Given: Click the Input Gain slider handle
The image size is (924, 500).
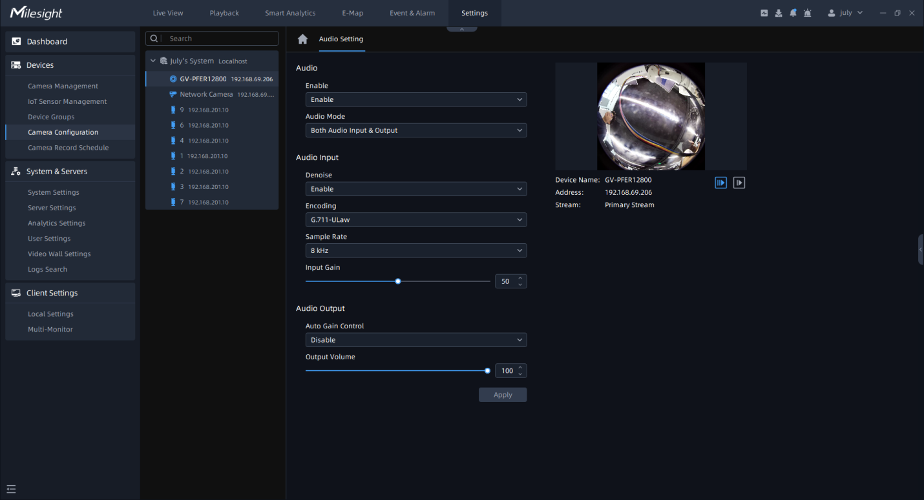Looking at the screenshot, I should 398,281.
